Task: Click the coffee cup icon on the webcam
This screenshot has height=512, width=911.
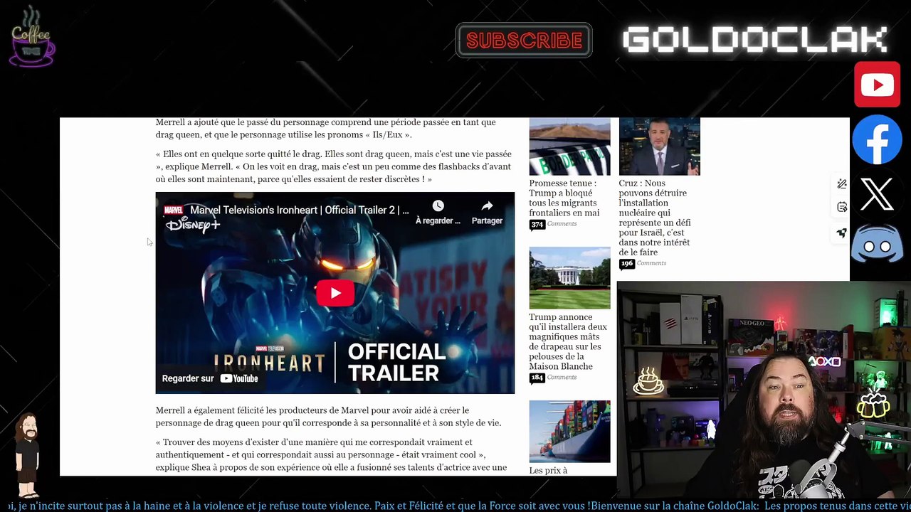Action: coord(648,381)
